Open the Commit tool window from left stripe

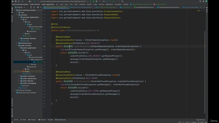[x=12, y=18]
